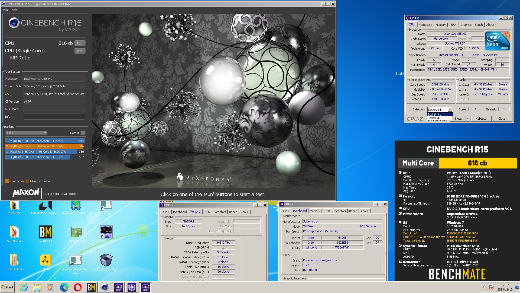
Task: Choose Socket #1 from the open dropdown list
Action: click(x=440, y=114)
